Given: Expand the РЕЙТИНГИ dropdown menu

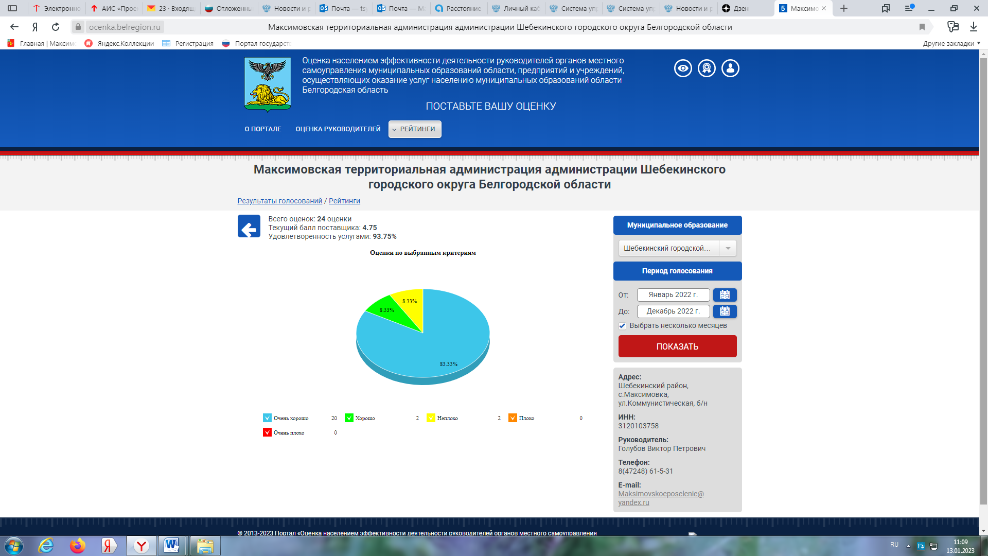Looking at the screenshot, I should (415, 129).
